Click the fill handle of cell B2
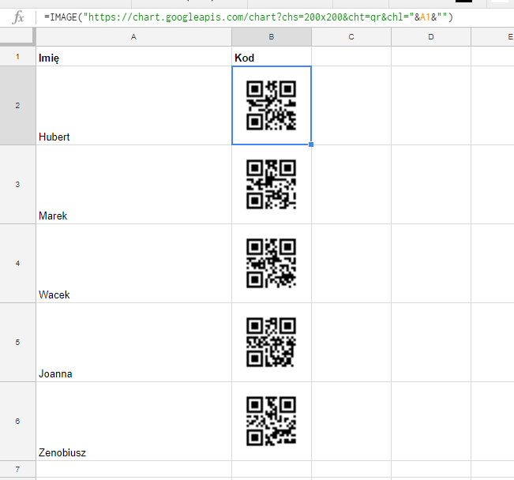This screenshot has width=514, height=480. [x=311, y=144]
